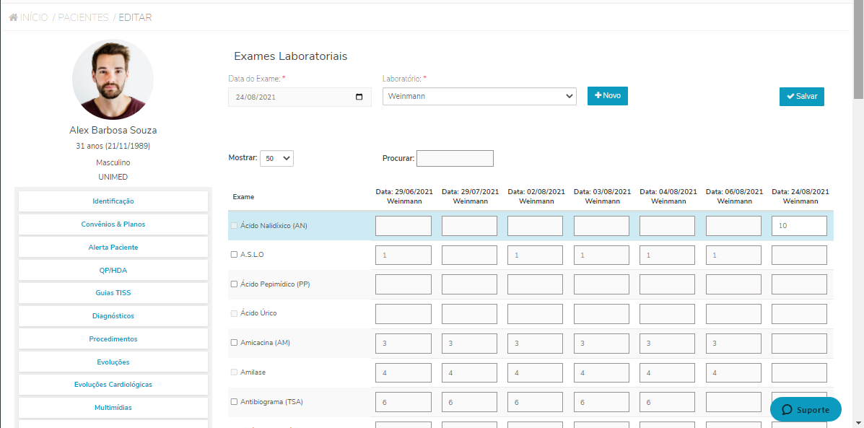Click the Suporte chat bubble icon
This screenshot has height=428, width=864.
[x=787, y=410]
